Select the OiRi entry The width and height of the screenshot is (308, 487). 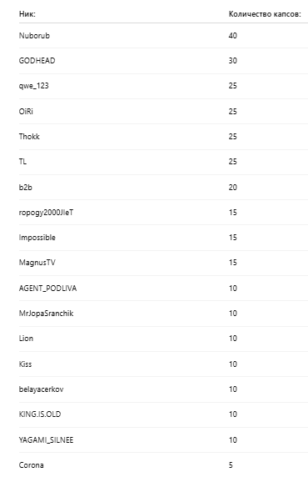click(x=26, y=111)
